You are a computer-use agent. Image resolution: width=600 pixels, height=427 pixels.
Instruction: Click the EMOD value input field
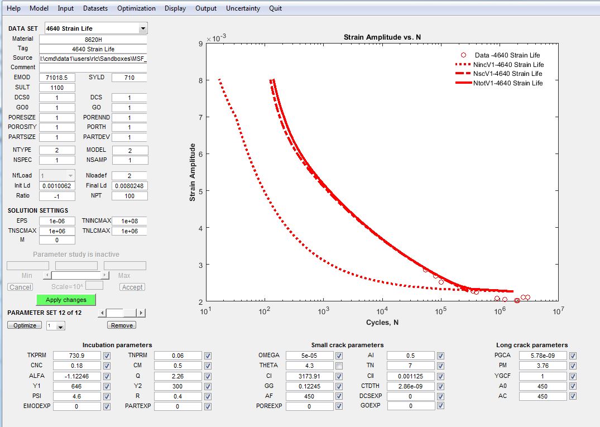pyautogui.click(x=57, y=78)
